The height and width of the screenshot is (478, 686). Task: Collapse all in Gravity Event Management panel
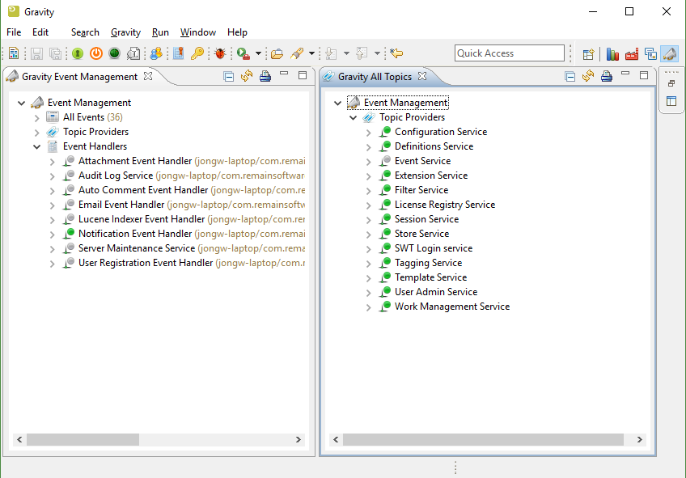[x=229, y=76]
